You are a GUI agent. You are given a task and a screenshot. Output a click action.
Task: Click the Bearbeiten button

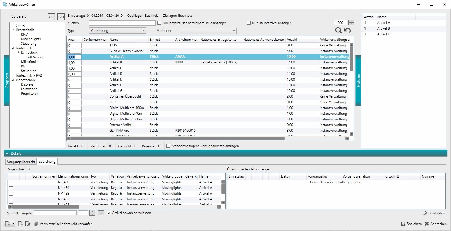coord(434,213)
